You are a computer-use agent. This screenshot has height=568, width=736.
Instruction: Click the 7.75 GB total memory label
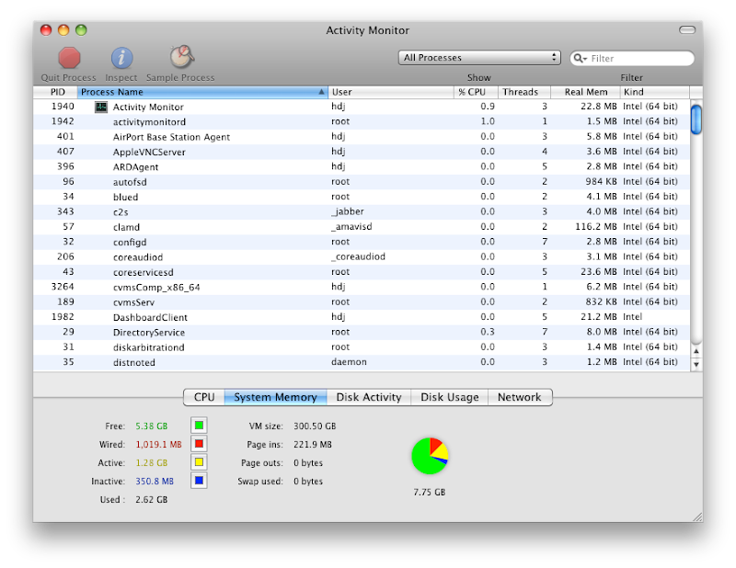(430, 492)
